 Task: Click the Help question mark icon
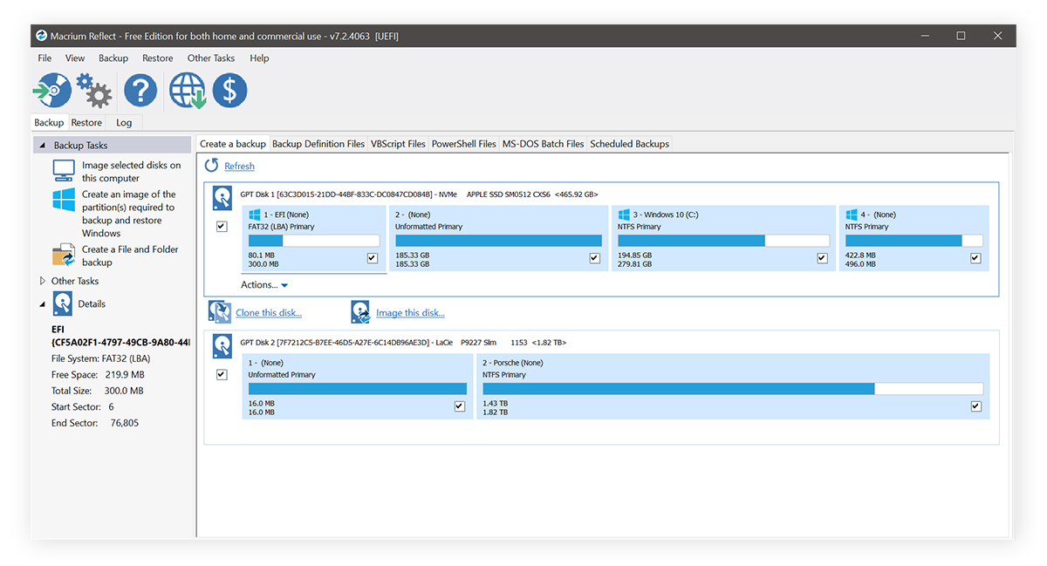pyautogui.click(x=140, y=91)
